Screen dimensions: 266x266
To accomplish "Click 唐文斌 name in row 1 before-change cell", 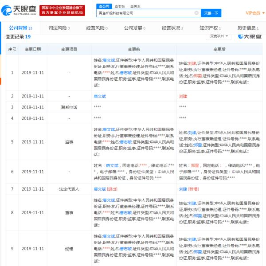I will click(109, 60).
